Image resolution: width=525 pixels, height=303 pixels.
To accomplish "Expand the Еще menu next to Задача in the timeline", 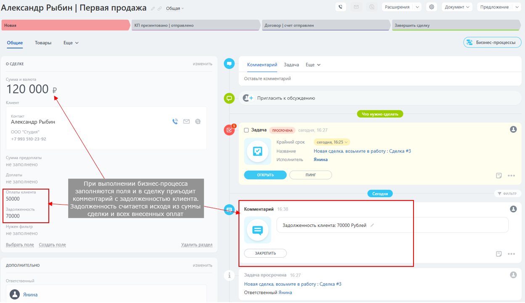I will tap(313, 65).
